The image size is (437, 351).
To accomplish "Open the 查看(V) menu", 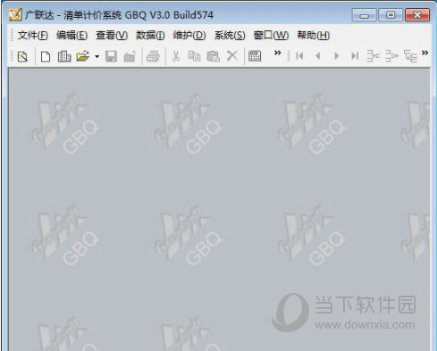I will pyautogui.click(x=112, y=36).
